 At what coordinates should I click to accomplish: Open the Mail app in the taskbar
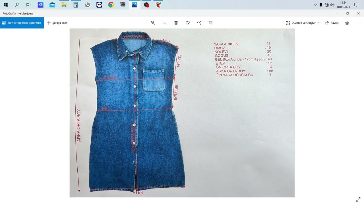point(52,5)
